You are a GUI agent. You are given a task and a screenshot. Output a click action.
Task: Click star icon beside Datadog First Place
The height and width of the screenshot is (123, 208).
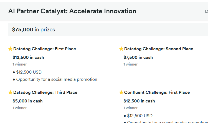coord(10,49)
